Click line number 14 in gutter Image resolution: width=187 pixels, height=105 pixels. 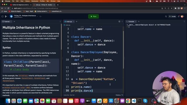67,79
